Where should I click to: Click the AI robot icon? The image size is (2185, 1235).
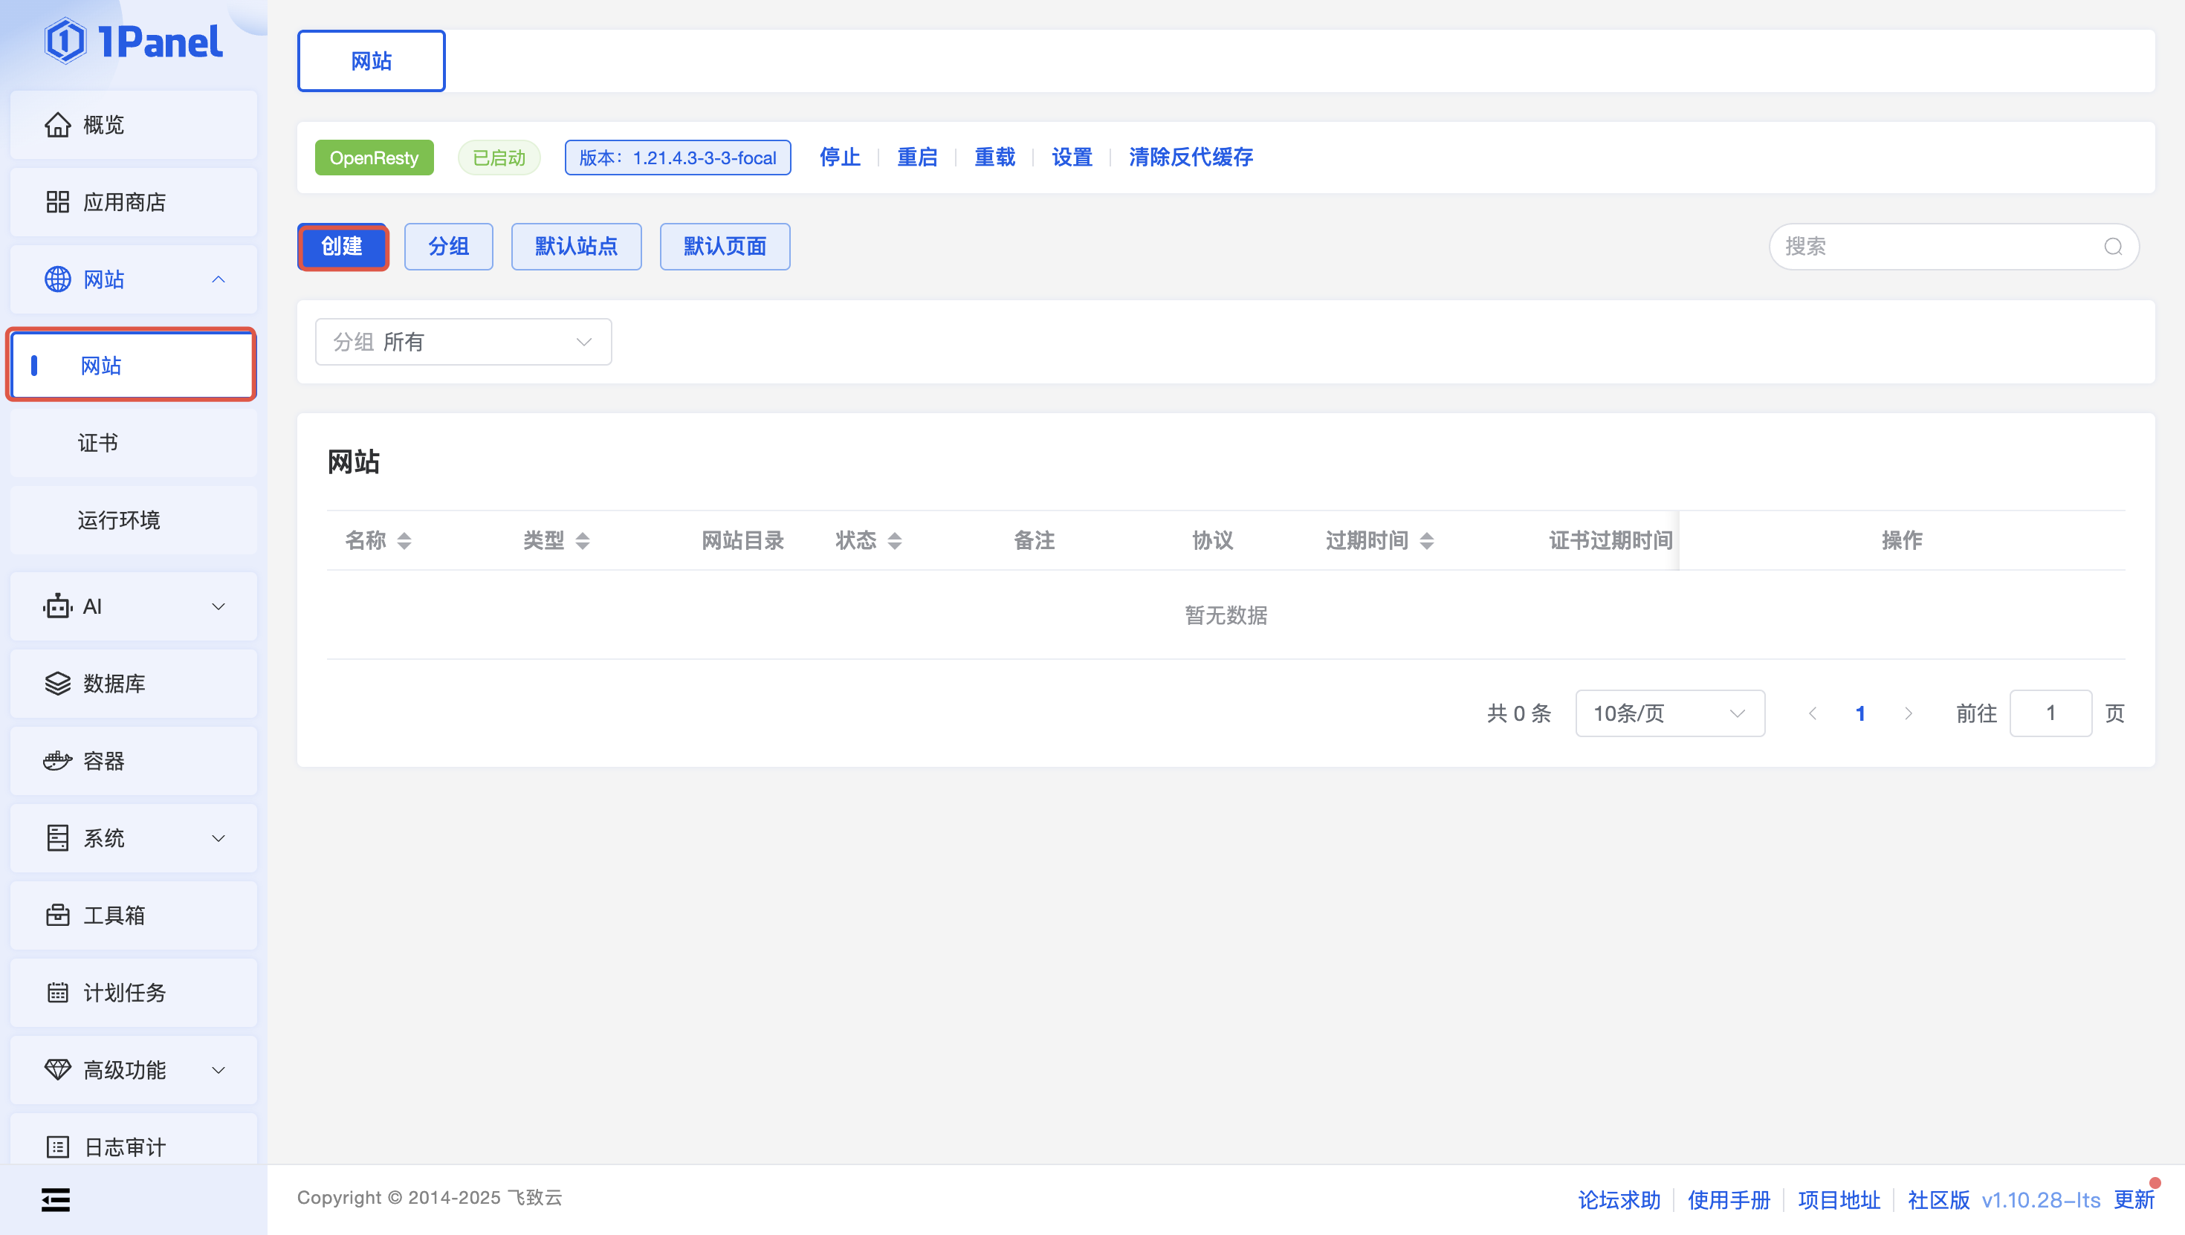pos(58,606)
